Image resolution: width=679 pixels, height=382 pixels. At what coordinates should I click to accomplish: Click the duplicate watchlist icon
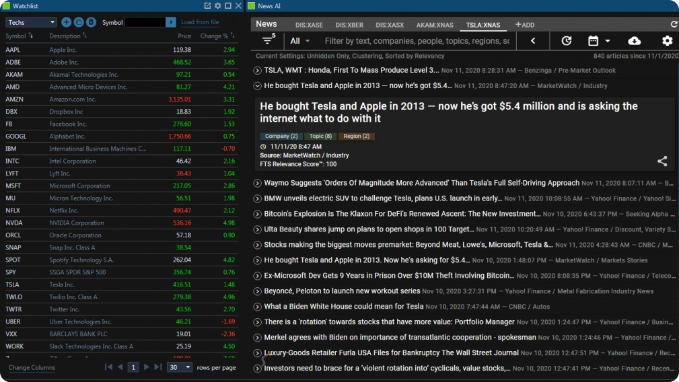click(x=78, y=22)
